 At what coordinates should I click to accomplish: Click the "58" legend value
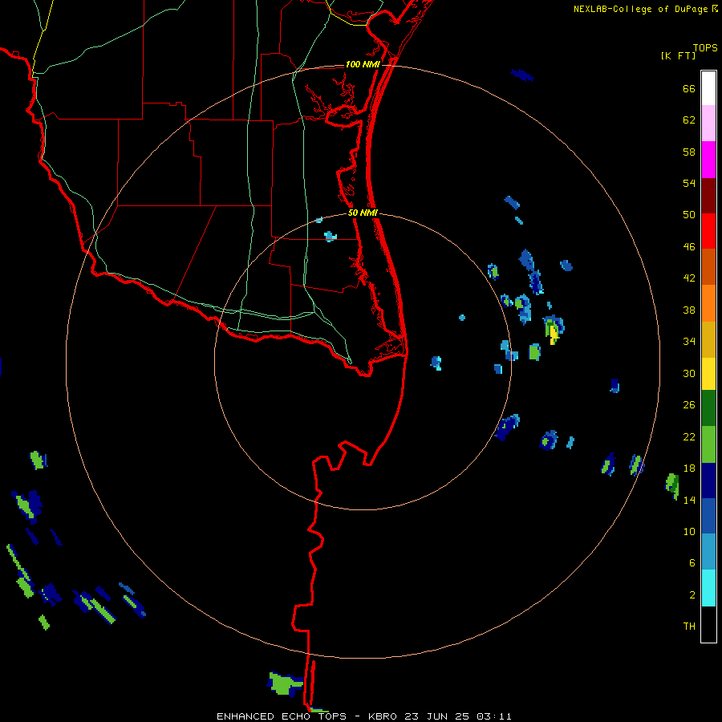(689, 152)
